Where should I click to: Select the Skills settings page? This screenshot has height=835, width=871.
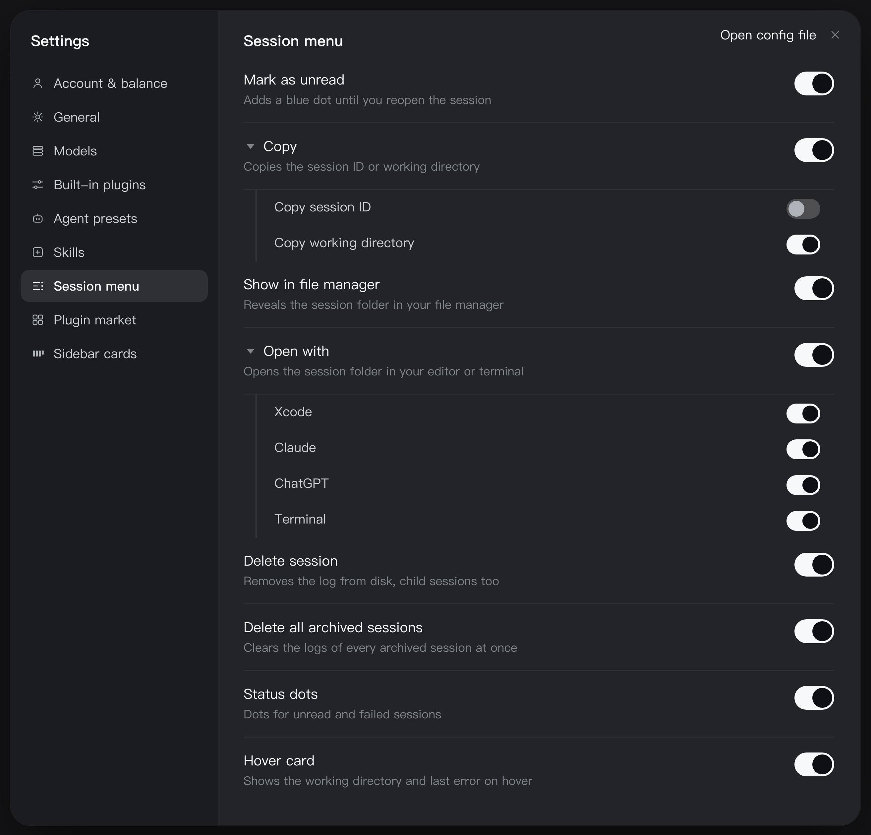point(114,252)
